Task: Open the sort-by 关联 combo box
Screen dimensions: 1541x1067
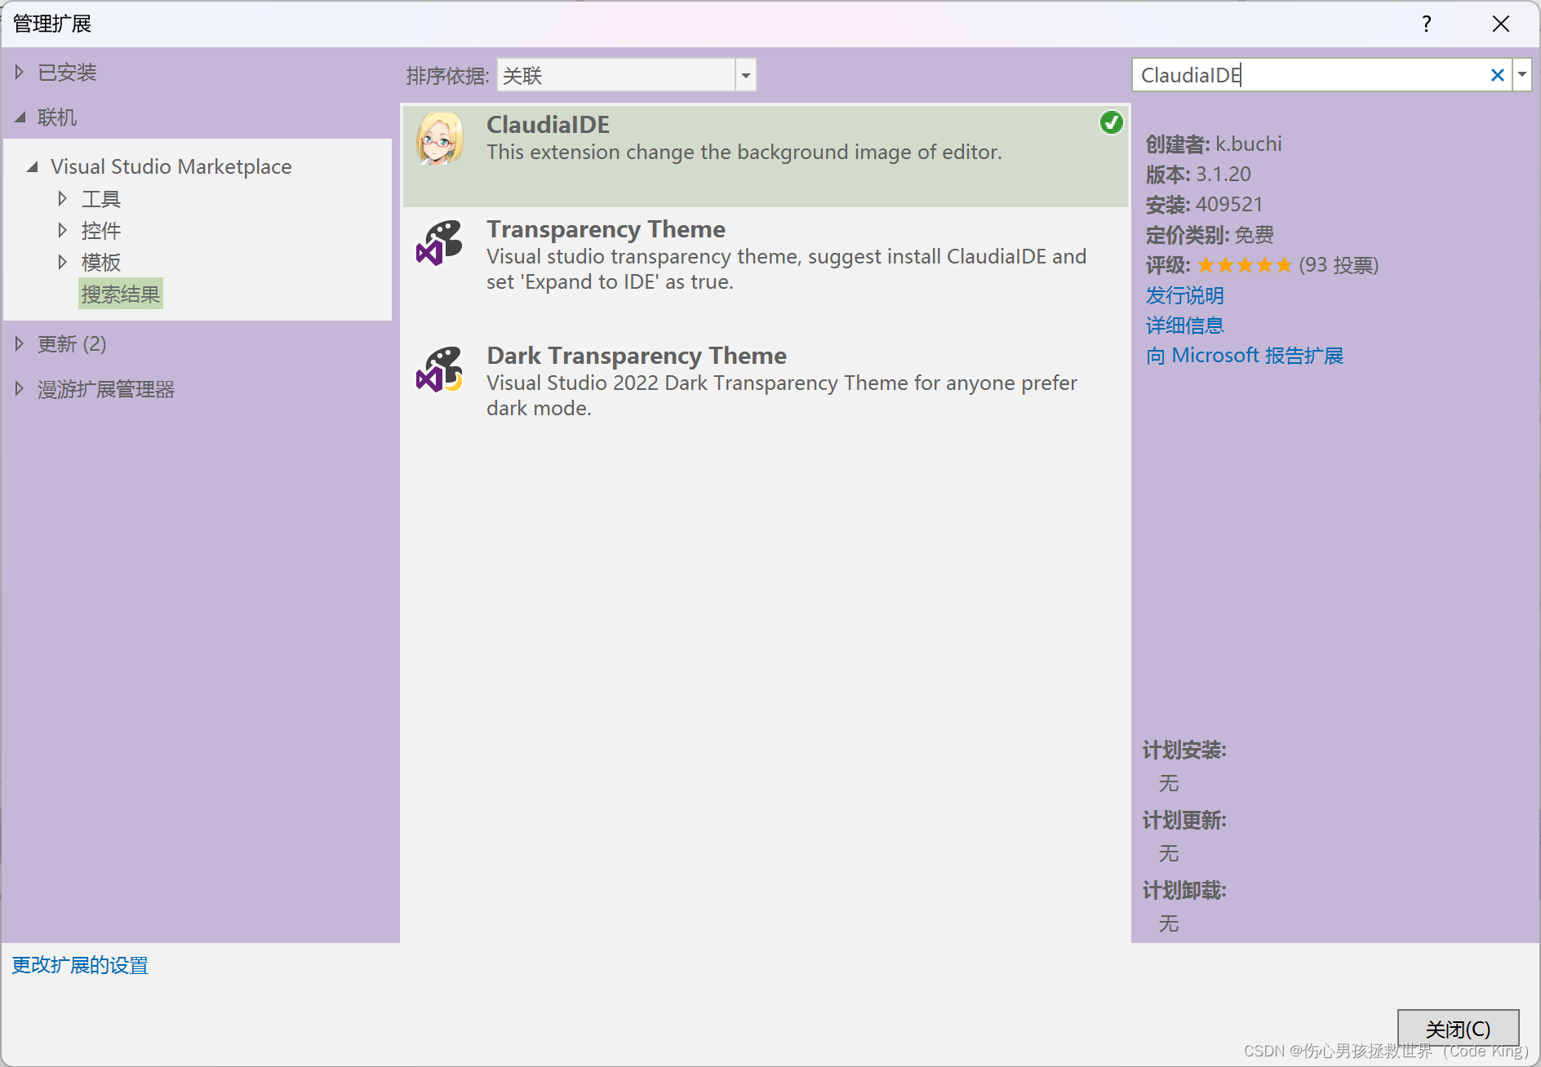Action: (626, 75)
